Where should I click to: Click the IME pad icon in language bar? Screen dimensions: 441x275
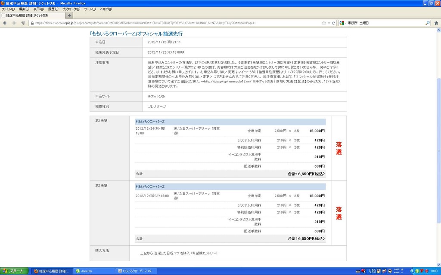[x=378, y=271]
